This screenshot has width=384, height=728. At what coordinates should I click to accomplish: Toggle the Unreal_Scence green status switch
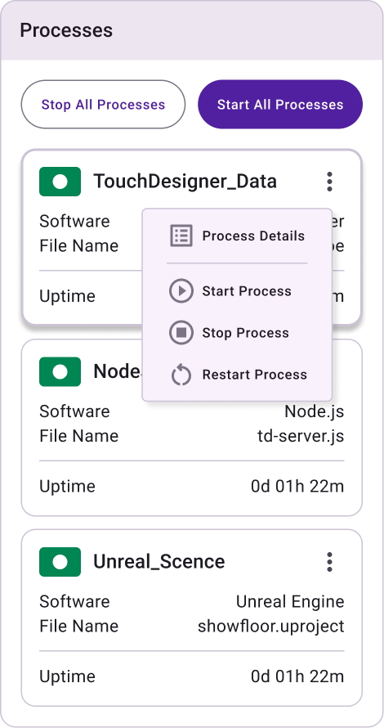pyautogui.click(x=60, y=562)
